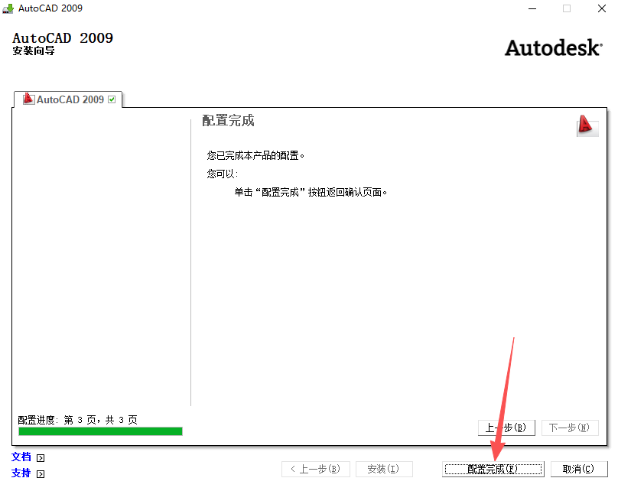The width and height of the screenshot is (618, 491).
Task: Click the bottom 上一步(B) wizard button
Action: coord(316,469)
